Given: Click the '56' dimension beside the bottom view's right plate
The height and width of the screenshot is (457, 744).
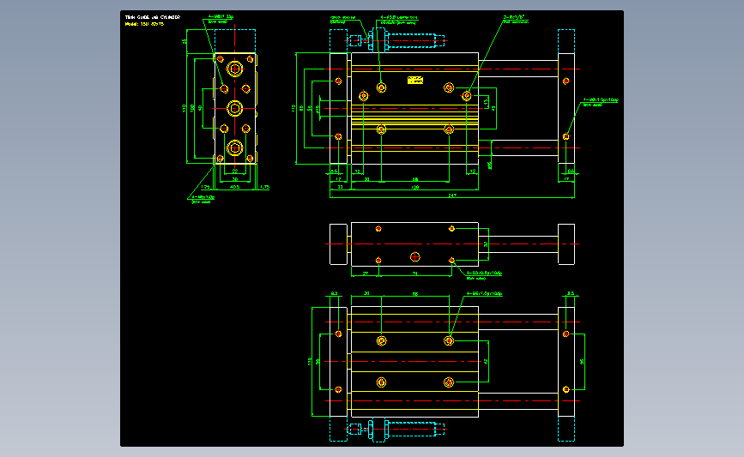Looking at the screenshot, I should [582, 361].
